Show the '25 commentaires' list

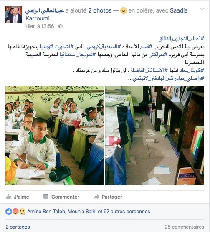(x=185, y=227)
